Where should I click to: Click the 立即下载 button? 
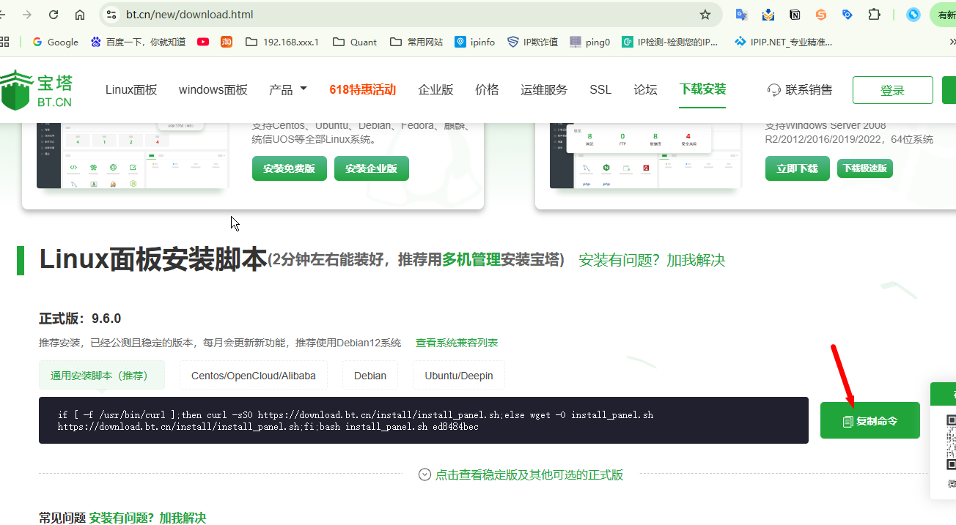click(798, 168)
